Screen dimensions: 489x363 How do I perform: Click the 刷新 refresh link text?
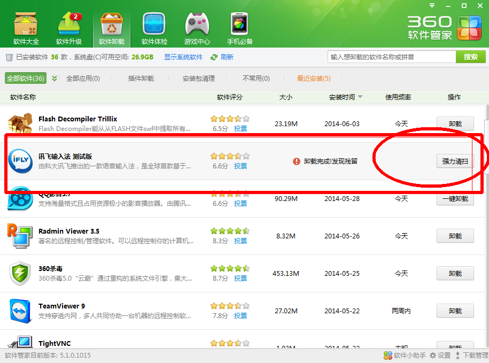227,57
